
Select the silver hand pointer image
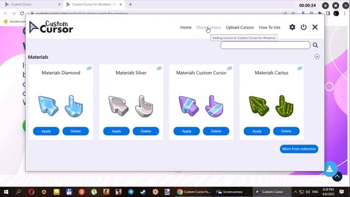tap(144, 106)
